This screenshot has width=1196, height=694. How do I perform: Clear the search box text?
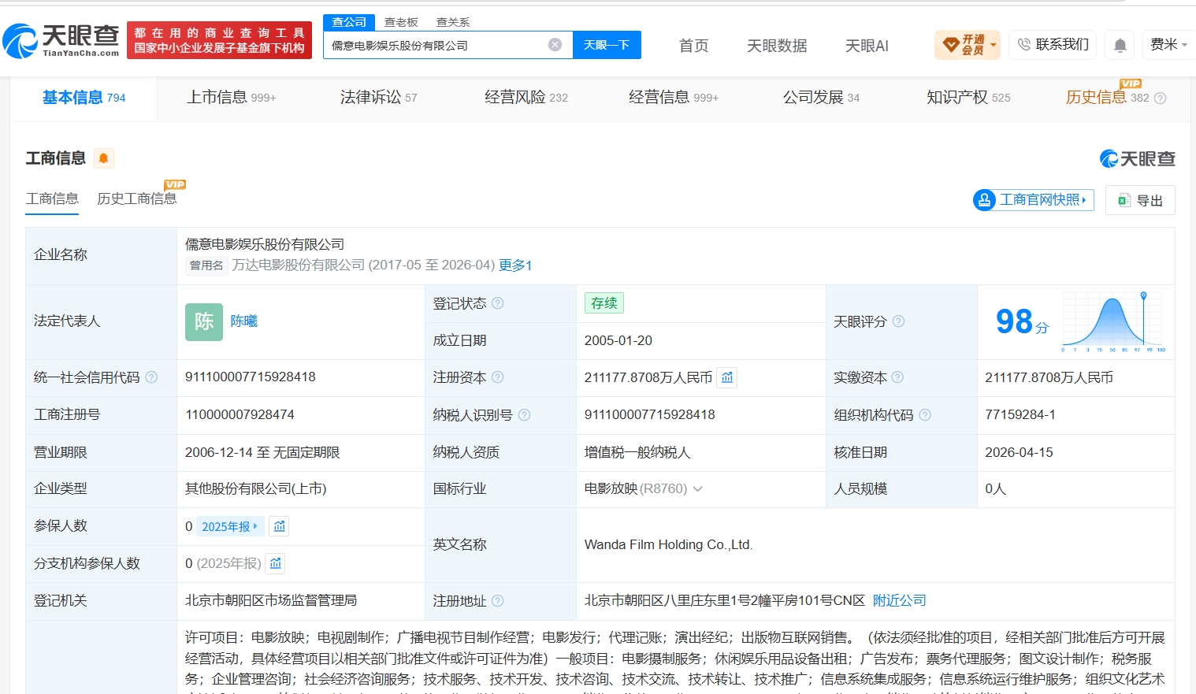click(x=555, y=45)
